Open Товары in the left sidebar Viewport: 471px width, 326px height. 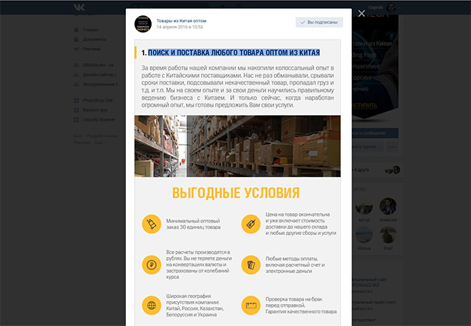tap(91, 29)
